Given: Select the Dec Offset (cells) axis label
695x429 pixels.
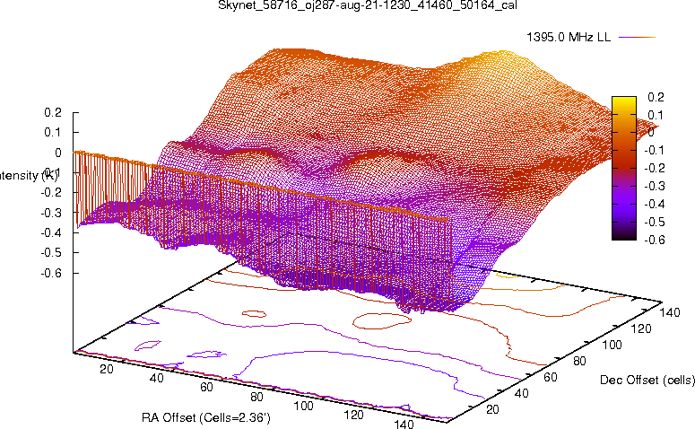Looking at the screenshot, I should pyautogui.click(x=647, y=380).
